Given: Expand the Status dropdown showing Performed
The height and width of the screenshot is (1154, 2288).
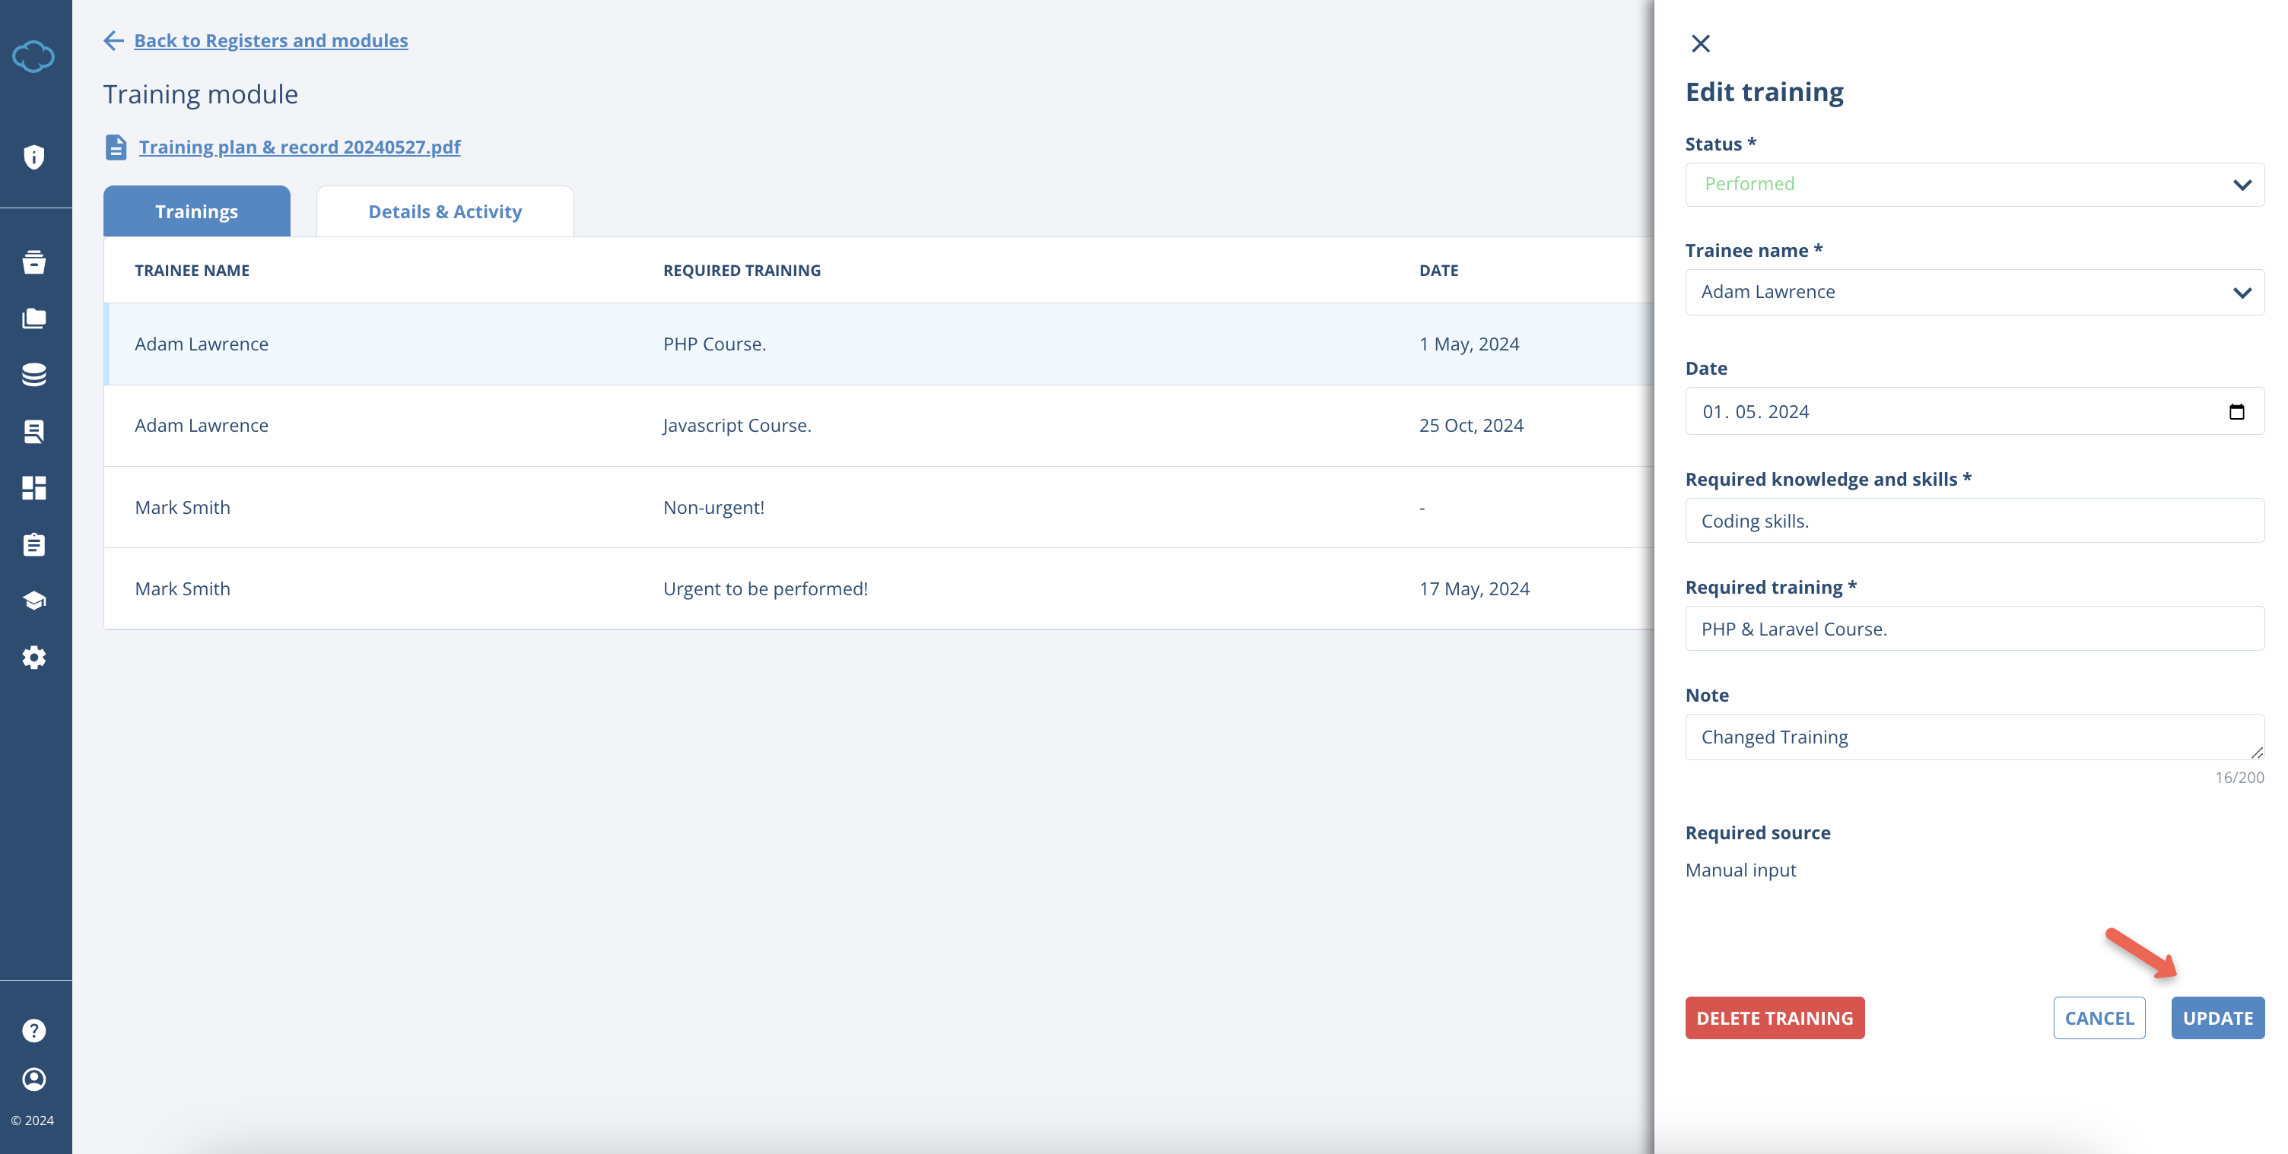Looking at the screenshot, I should [x=1974, y=185].
